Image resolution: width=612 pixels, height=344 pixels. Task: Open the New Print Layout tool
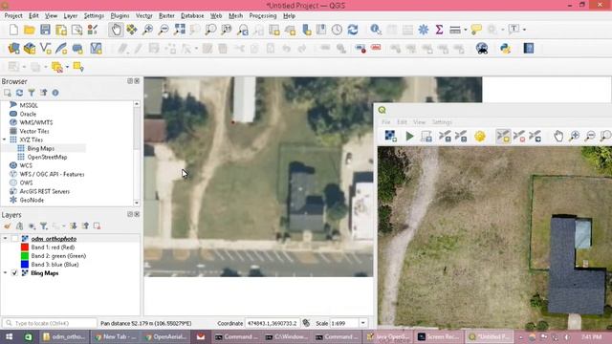pyautogui.click(x=61, y=30)
